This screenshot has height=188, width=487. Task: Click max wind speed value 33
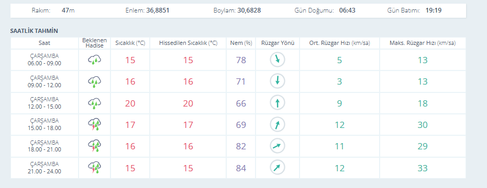point(423,168)
